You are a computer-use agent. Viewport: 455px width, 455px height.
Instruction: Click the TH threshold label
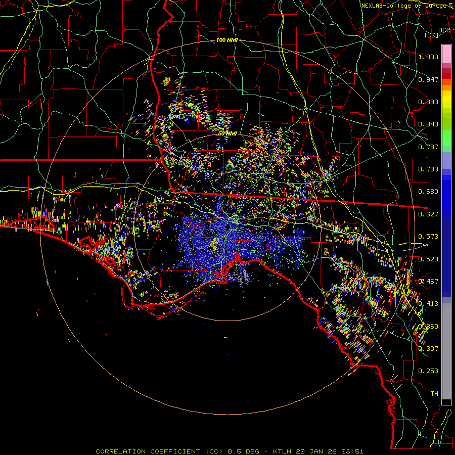[434, 394]
